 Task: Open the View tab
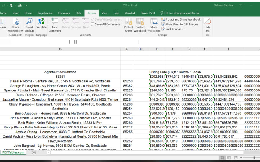(104, 13)
